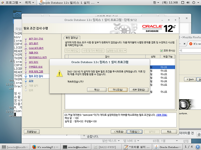Screen dimensions: 201x150
Task: Open 탭 너비: 8 dropdown in editor
Action: (x=131, y=141)
